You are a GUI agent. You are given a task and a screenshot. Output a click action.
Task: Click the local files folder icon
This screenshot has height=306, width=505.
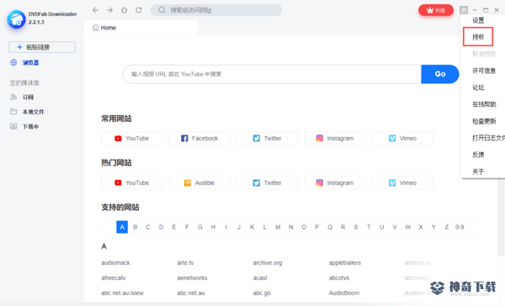(x=13, y=111)
